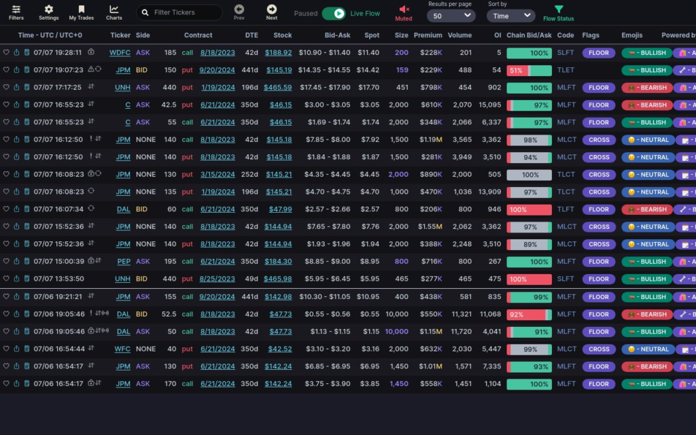
Task: Share the WDFC trade row
Action: [16, 52]
